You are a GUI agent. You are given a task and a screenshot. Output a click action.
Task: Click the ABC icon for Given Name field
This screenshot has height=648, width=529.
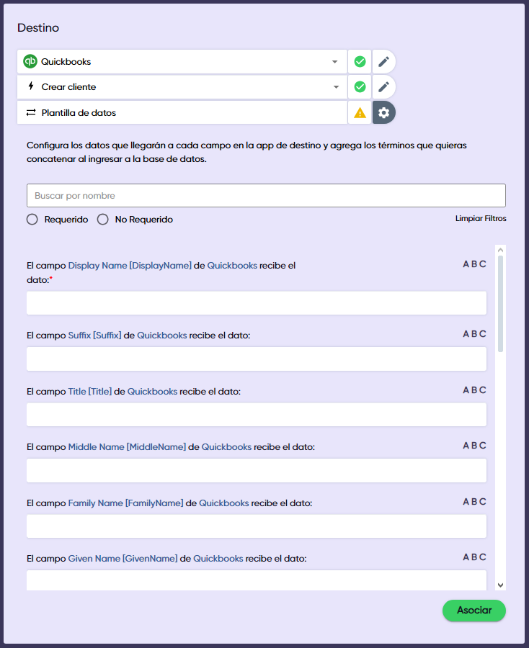point(474,557)
